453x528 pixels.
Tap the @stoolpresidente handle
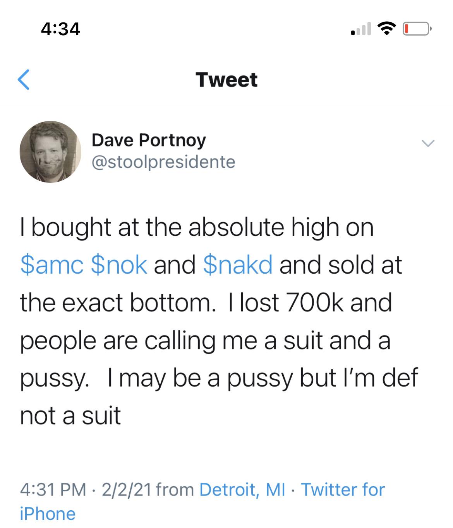click(x=163, y=162)
